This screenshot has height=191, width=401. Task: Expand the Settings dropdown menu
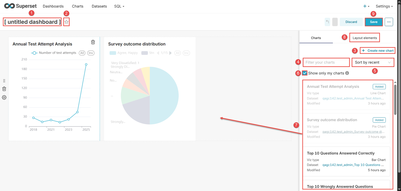(384, 6)
